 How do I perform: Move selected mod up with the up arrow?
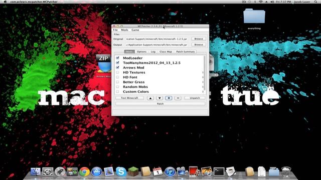pos(150,98)
